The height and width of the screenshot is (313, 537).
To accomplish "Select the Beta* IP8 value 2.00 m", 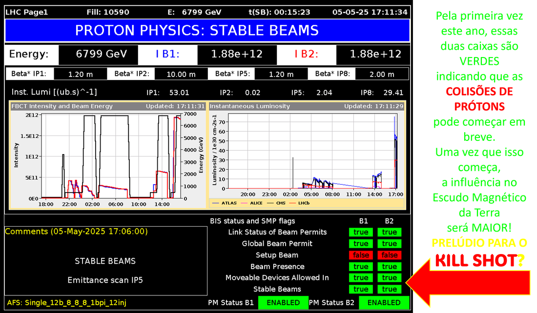I will click(382, 74).
